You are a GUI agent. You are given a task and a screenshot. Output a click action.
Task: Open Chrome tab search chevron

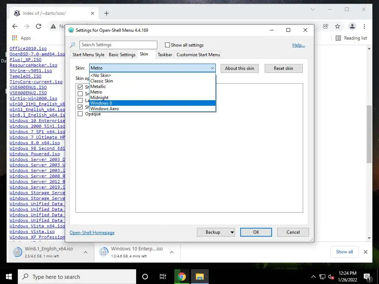tap(312, 9)
